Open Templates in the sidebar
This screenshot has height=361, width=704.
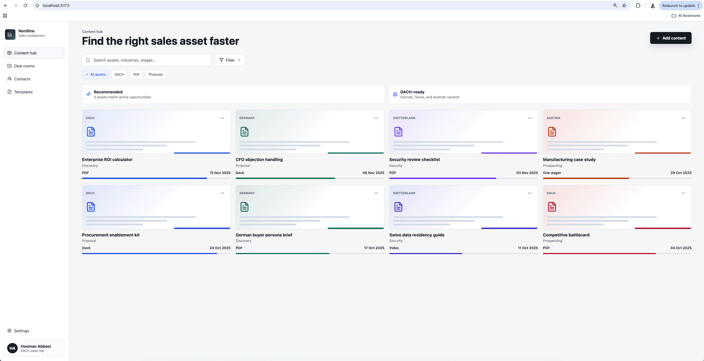click(23, 92)
